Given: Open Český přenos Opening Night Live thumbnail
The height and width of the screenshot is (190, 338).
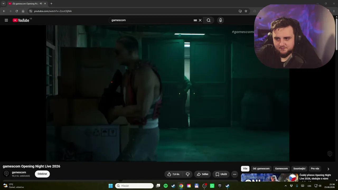Looking at the screenshot, I should pyautogui.click(x=269, y=178).
